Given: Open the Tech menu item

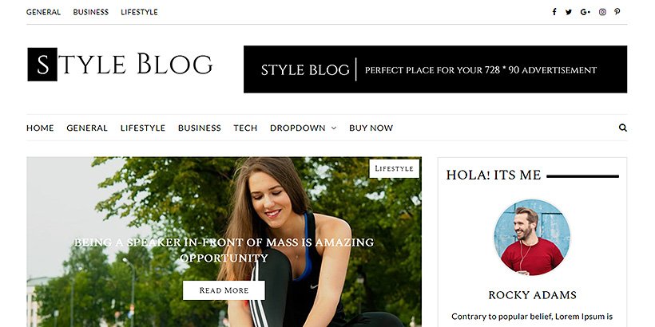Looking at the screenshot, I should [x=245, y=128].
